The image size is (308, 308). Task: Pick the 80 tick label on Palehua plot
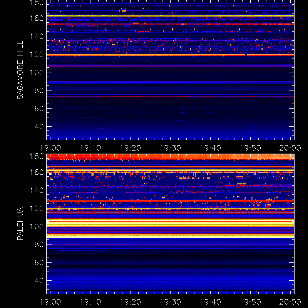coord(39,244)
